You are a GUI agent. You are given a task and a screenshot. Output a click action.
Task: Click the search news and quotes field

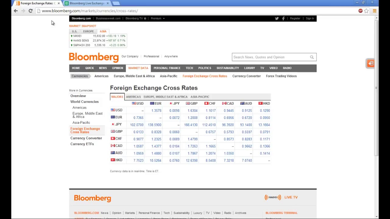270,57
